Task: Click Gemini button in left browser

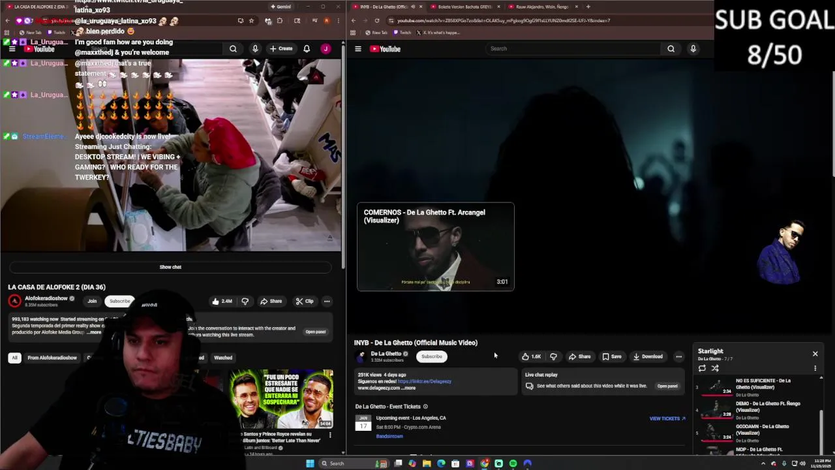Action: coord(281,7)
